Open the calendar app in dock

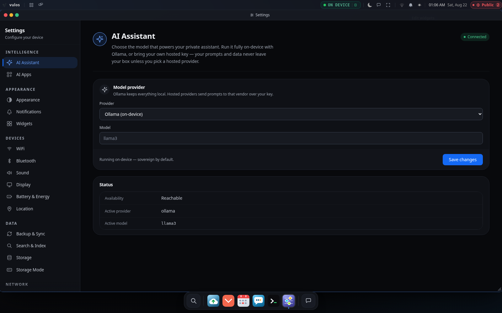[x=243, y=301]
